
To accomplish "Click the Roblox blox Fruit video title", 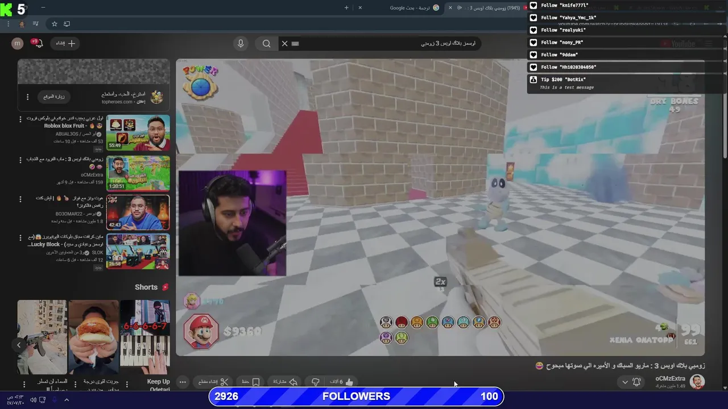I will pos(65,122).
